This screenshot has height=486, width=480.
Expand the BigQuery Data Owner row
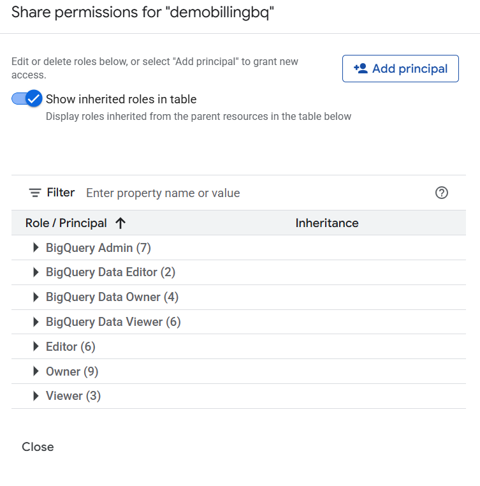pyautogui.click(x=36, y=297)
